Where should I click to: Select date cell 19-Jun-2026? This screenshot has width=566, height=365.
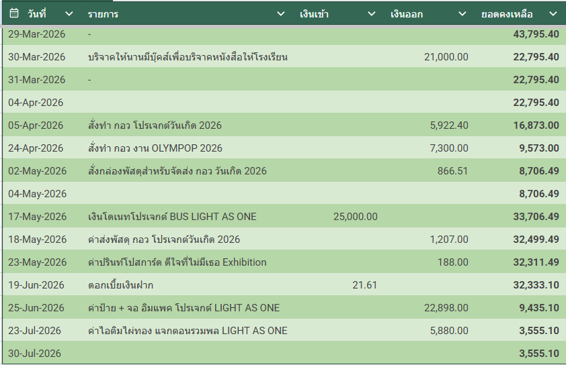[x=36, y=285]
